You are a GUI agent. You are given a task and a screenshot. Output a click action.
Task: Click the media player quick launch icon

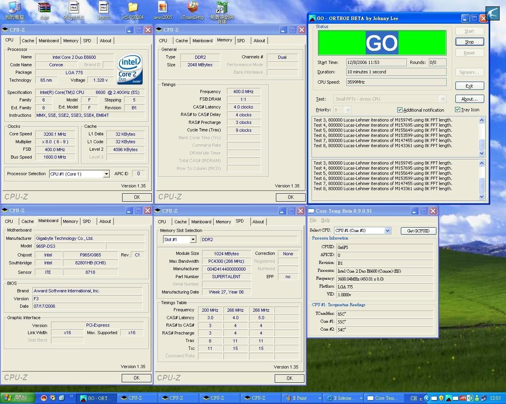[x=53, y=398]
